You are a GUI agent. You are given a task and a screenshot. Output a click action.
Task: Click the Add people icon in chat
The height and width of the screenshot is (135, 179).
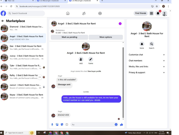click(81, 59)
